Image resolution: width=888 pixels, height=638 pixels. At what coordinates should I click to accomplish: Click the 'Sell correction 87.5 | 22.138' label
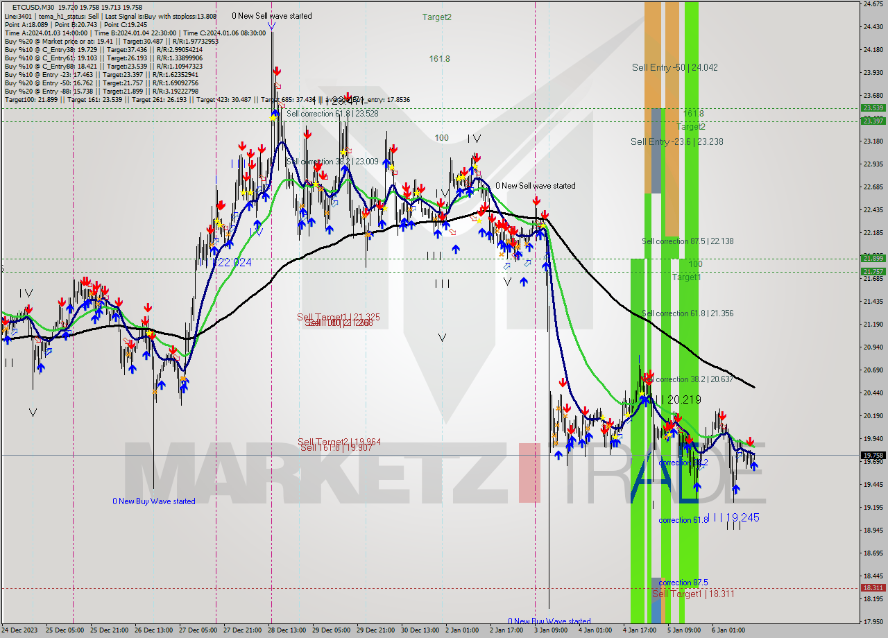(x=688, y=241)
